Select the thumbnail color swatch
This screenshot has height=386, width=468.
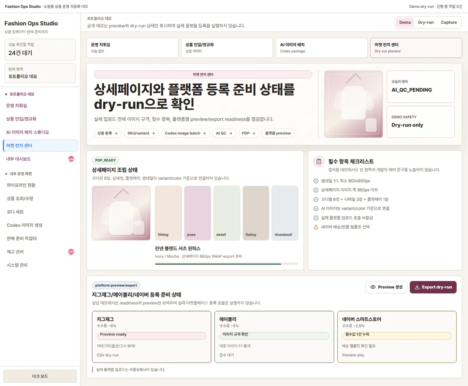pyautogui.click(x=285, y=213)
